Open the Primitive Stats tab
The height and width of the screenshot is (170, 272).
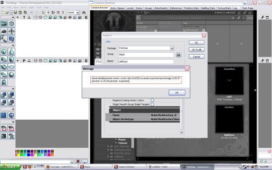click(x=191, y=8)
